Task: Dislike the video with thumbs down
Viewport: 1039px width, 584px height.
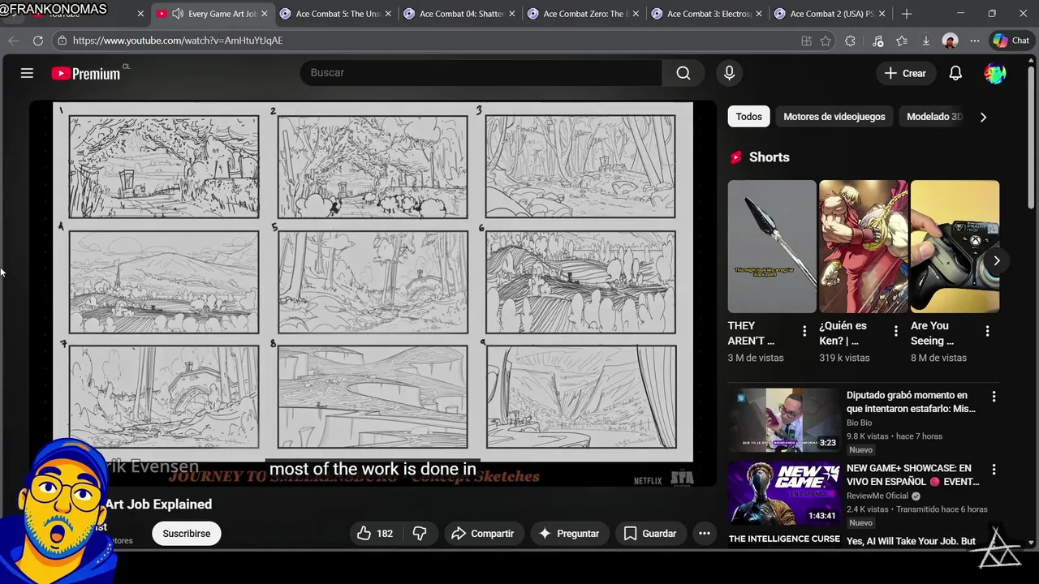Action: pyautogui.click(x=420, y=533)
